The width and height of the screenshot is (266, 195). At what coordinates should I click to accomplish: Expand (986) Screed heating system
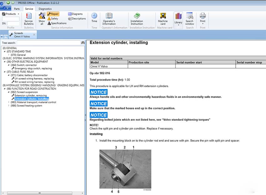pos(9,106)
